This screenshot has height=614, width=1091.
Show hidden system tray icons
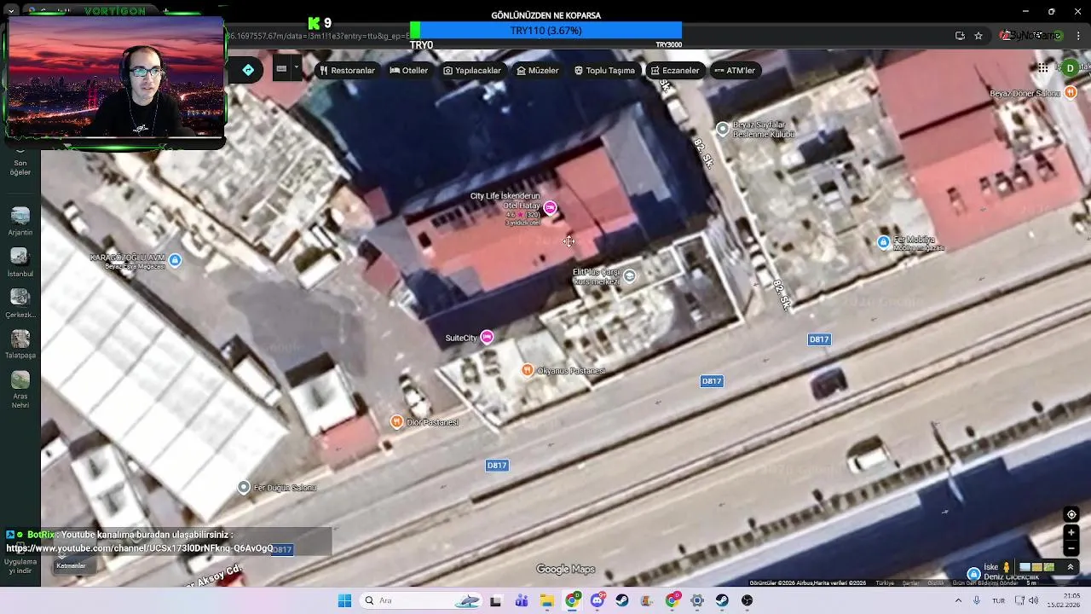coord(958,600)
